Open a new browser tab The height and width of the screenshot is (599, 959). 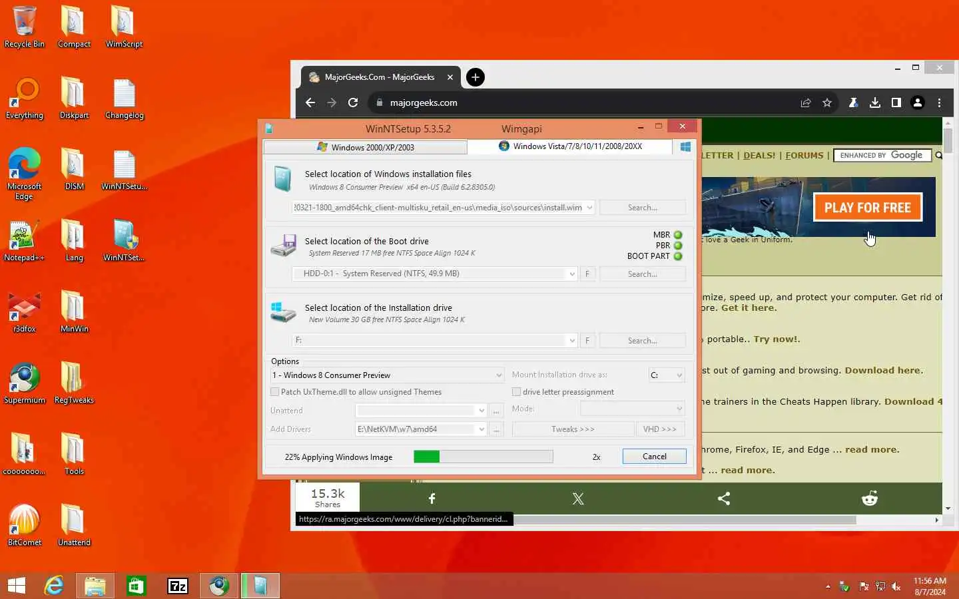click(475, 77)
